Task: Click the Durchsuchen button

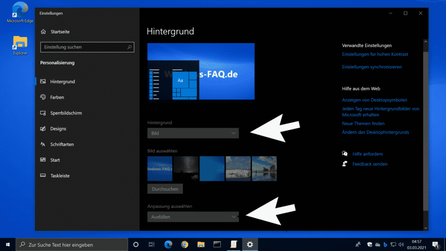Action: [165, 189]
